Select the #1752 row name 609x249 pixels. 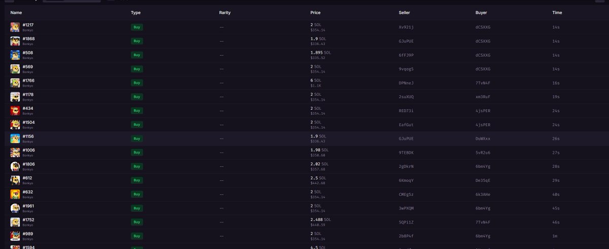click(28, 220)
